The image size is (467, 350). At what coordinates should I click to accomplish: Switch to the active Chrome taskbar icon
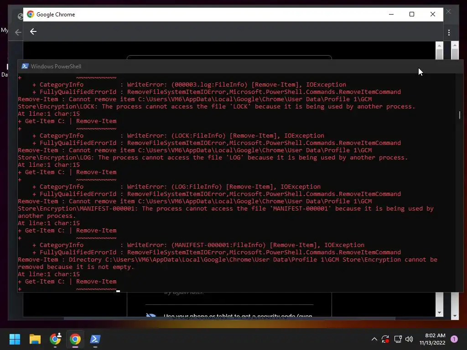pos(75,339)
